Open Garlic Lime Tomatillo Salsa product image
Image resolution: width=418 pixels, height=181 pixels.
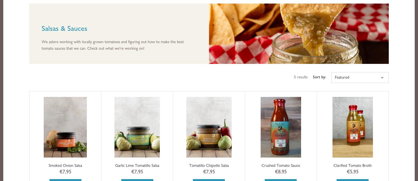[137, 127]
